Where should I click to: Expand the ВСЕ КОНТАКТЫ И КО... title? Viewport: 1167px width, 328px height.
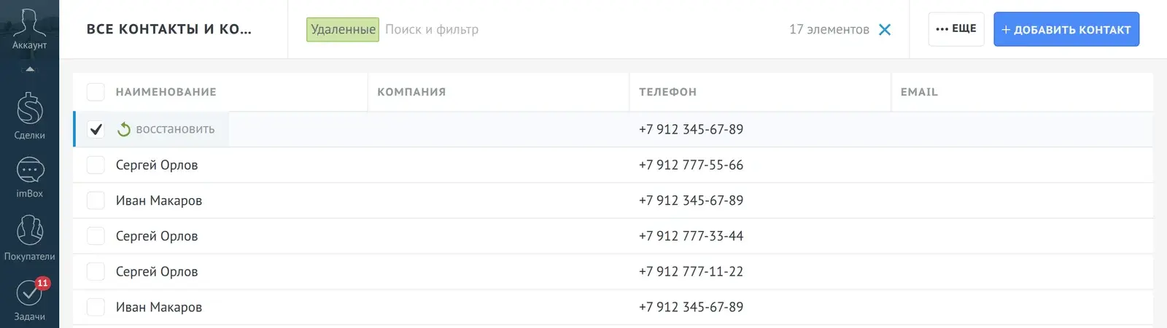click(x=169, y=29)
